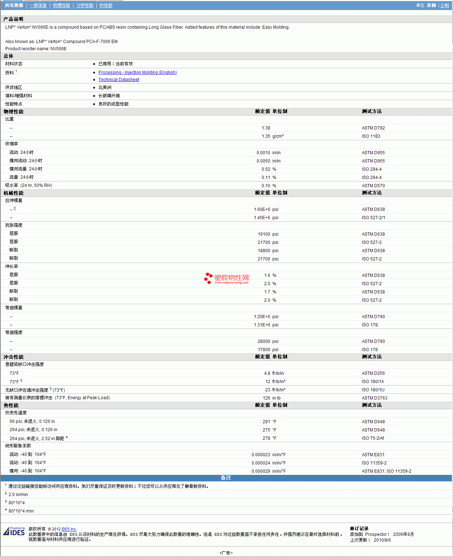Select the flexural modulus value 1.31E+6
Screen dimensions: 453x557
pyautogui.click(x=262, y=325)
